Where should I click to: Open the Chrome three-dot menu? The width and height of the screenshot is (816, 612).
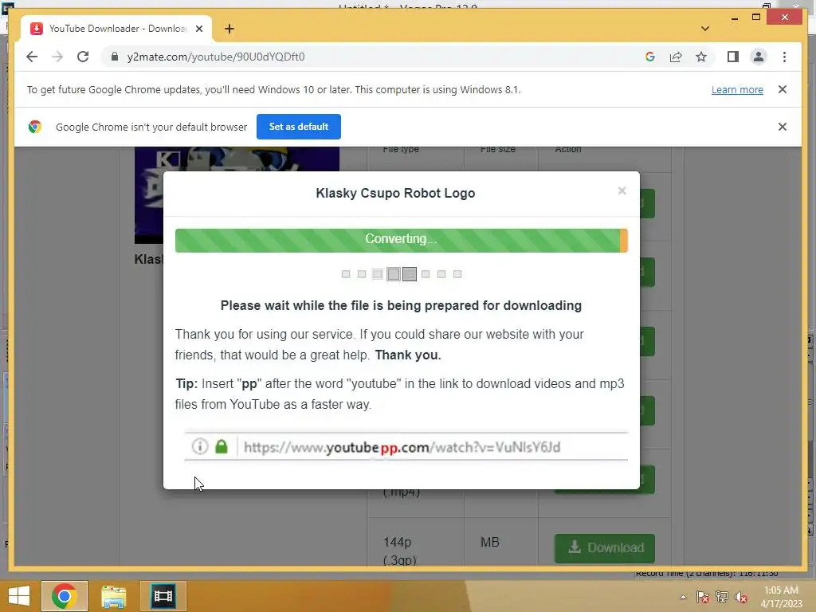pos(784,57)
